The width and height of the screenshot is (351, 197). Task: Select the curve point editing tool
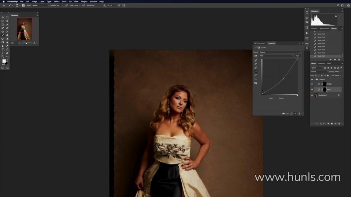click(x=256, y=72)
